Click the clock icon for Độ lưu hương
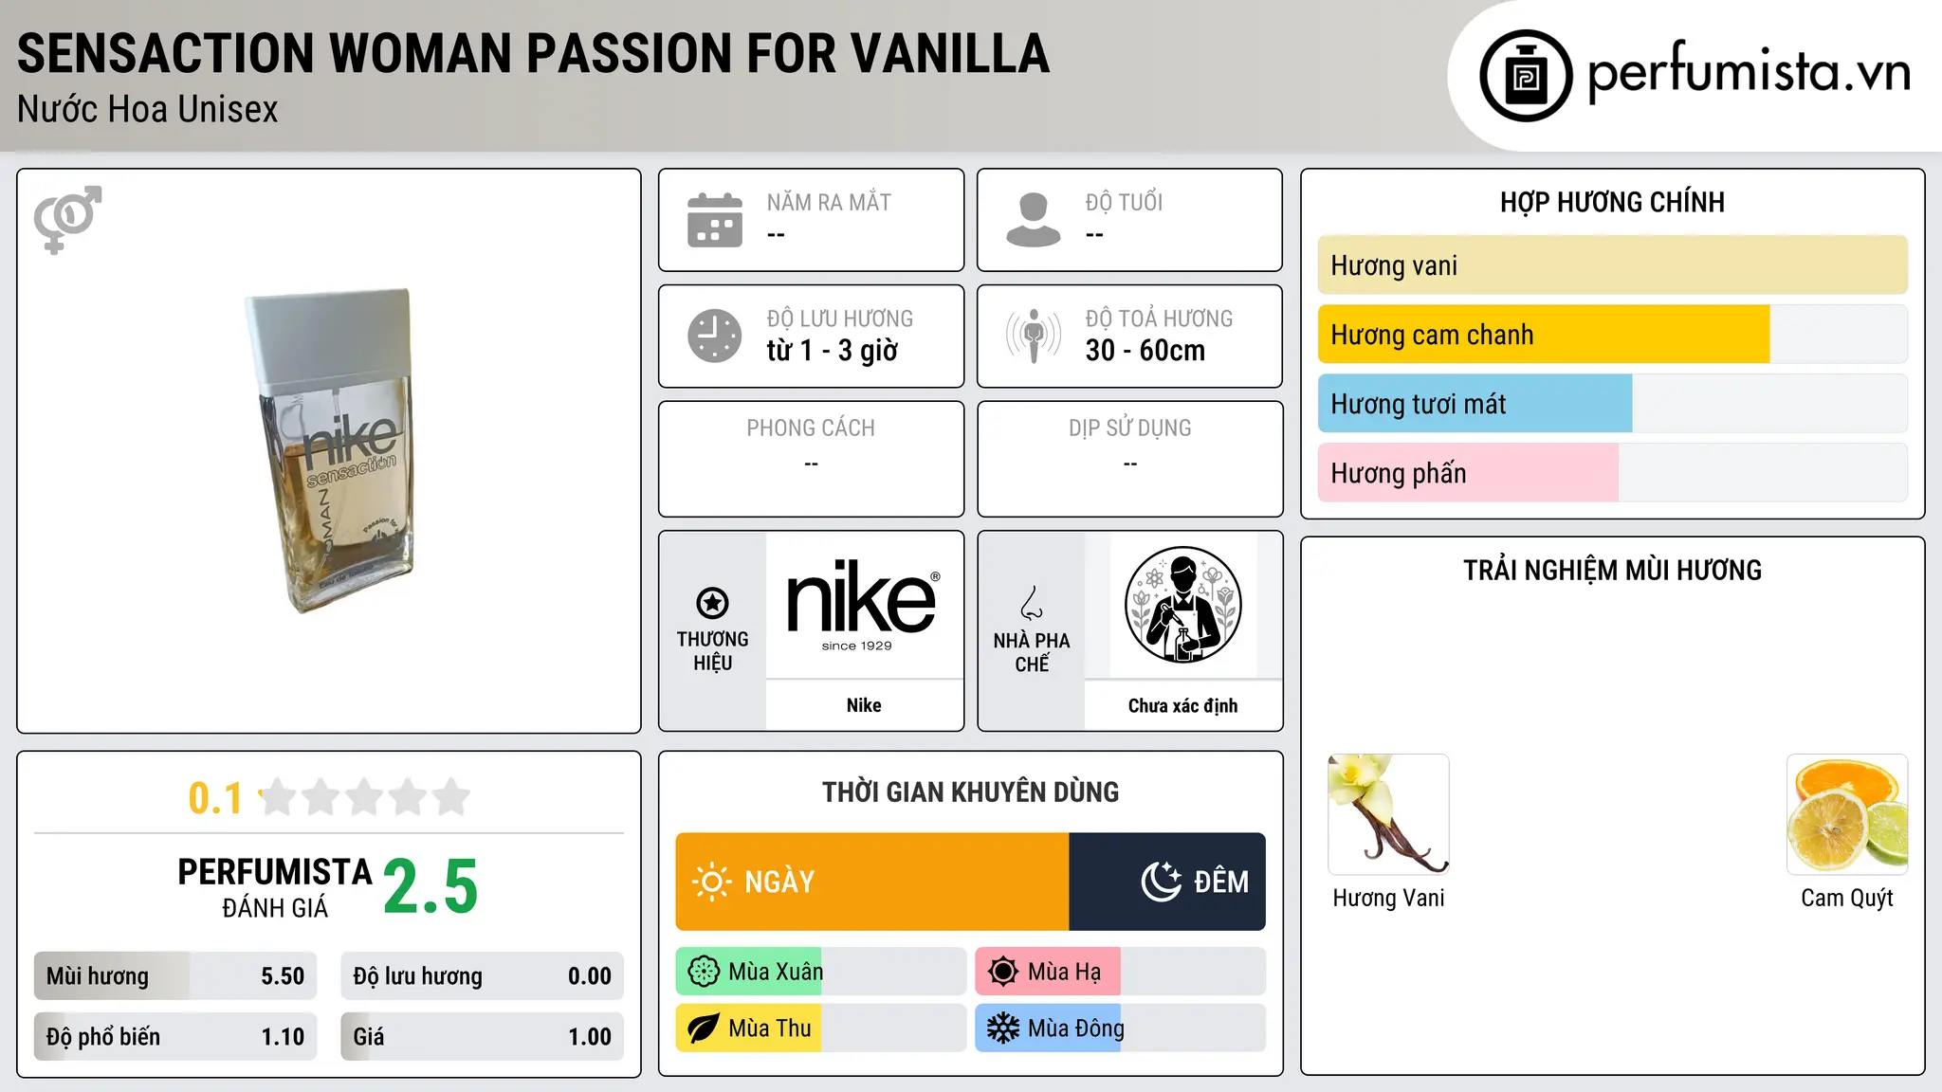The image size is (1942, 1092). [715, 336]
